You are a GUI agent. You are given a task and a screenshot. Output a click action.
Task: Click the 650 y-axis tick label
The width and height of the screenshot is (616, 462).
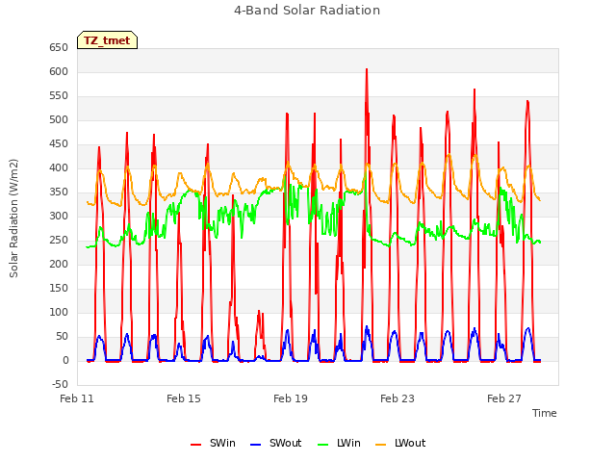pyautogui.click(x=59, y=48)
